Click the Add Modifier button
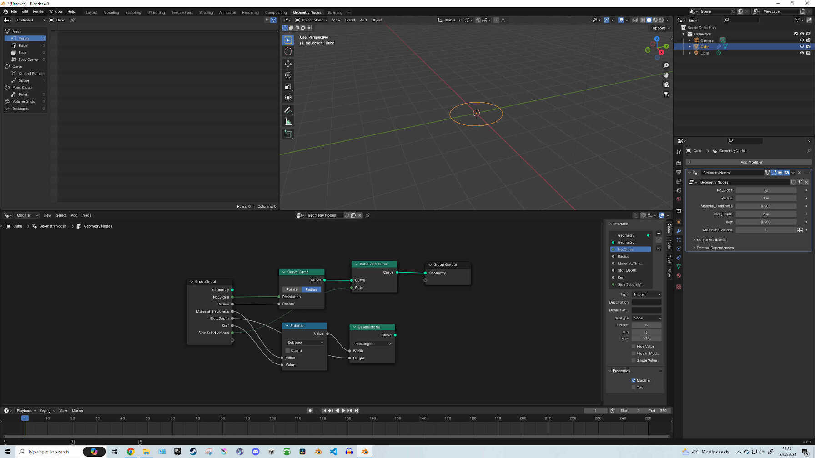Viewport: 815px width, 458px height. tap(749, 162)
